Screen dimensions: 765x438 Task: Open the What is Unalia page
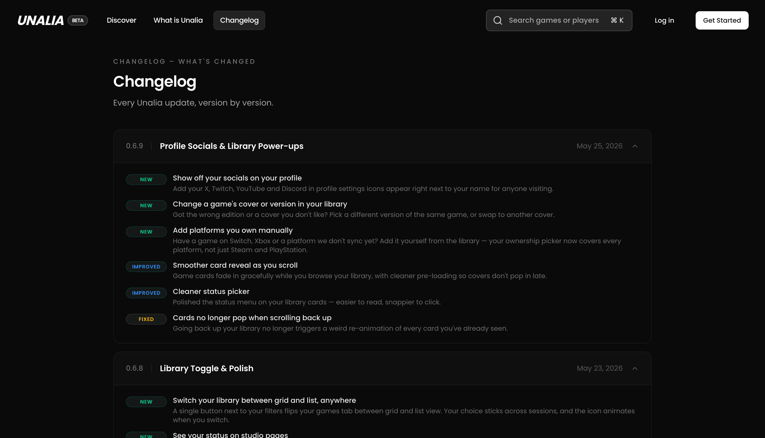(x=178, y=20)
